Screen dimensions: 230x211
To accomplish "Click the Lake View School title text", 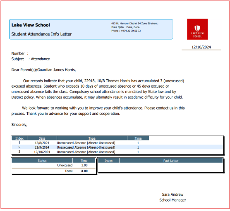I will pyautogui.click(x=31, y=25).
